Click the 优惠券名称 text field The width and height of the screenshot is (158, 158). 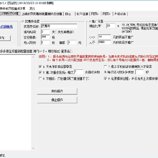tap(59, 26)
